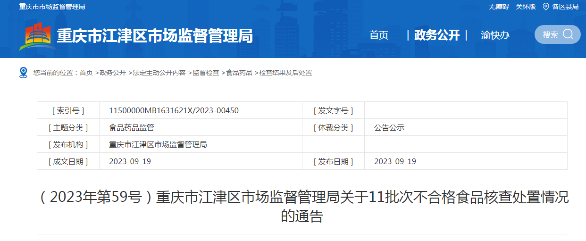Click breadcrumb link 检查结果及后处置

click(285, 73)
